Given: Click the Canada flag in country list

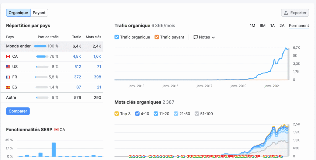Looking at the screenshot, I should pyautogui.click(x=8, y=56).
